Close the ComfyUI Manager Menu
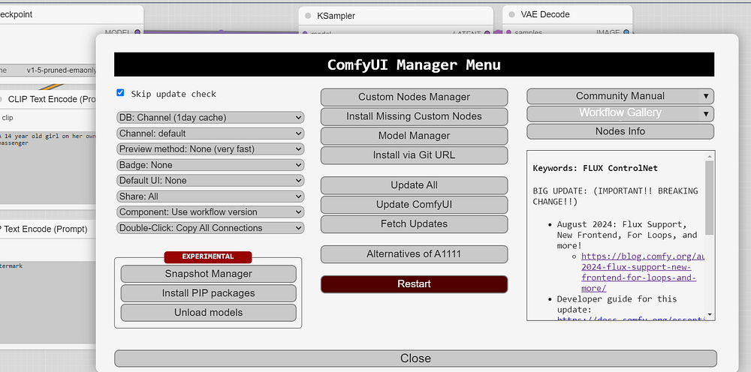Viewport: 751px width, 372px height. coord(415,358)
